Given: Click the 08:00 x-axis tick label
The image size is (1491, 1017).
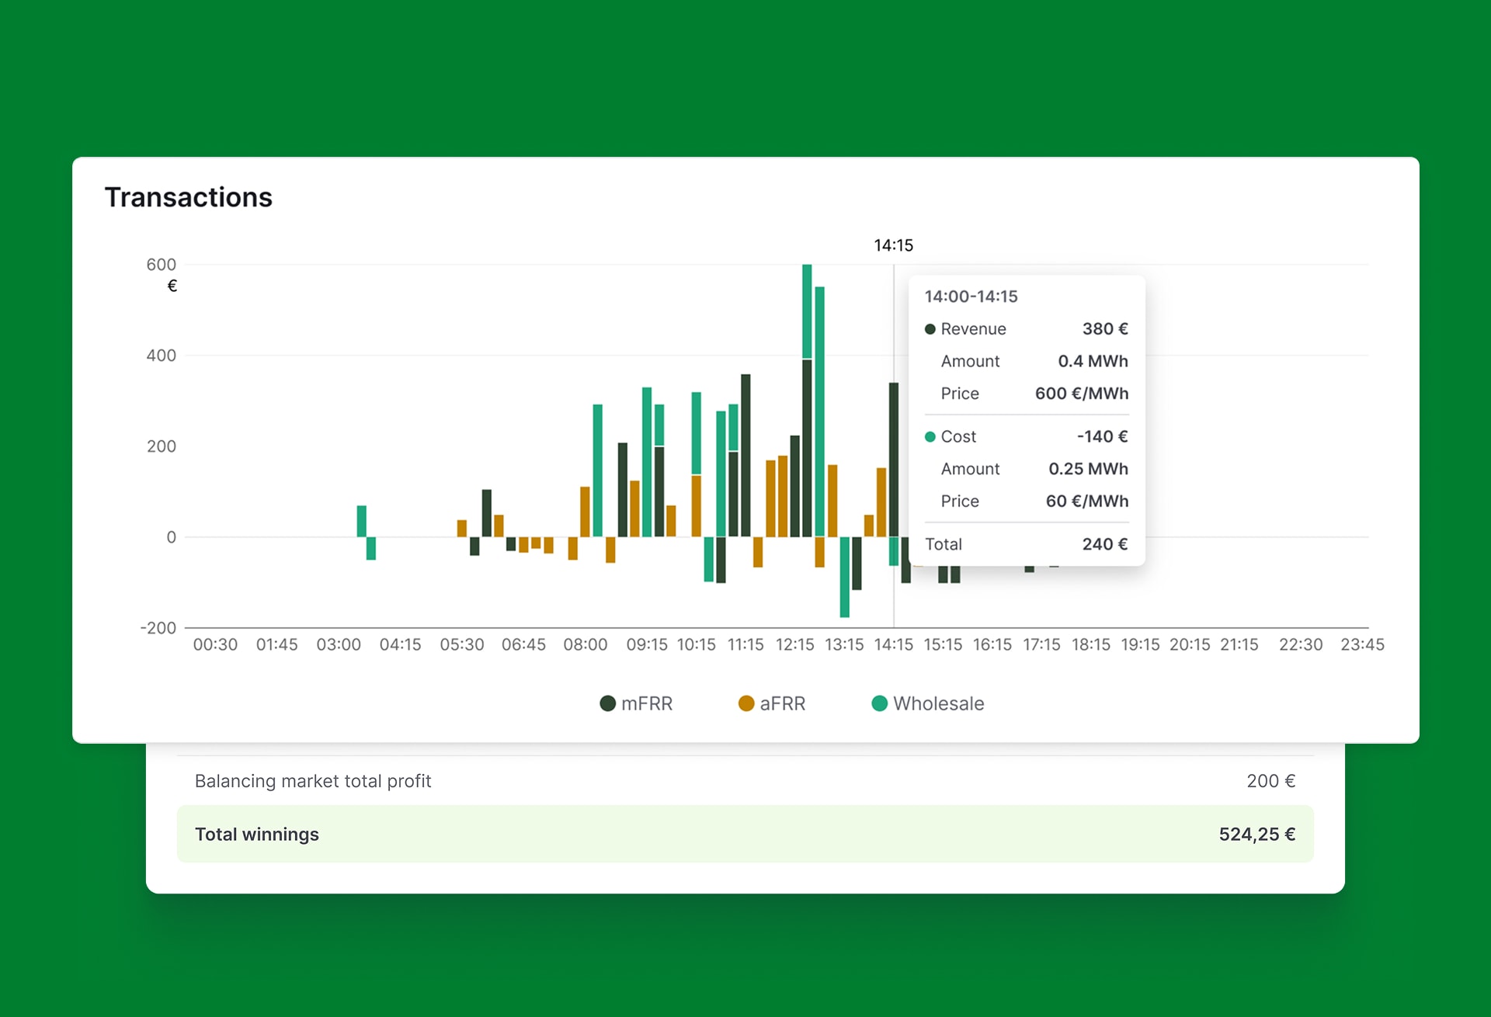Looking at the screenshot, I should pos(585,644).
